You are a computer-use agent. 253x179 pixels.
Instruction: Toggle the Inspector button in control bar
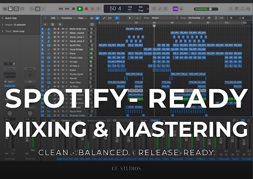[x=10, y=9]
